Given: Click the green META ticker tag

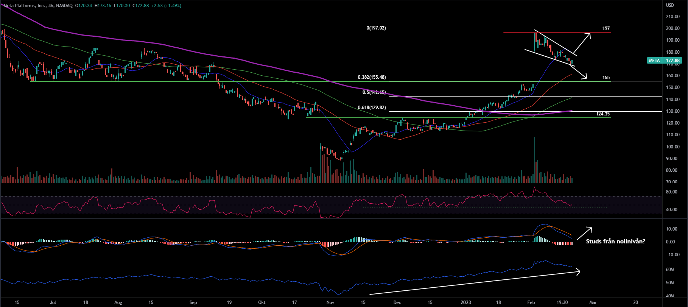Looking at the screenshot, I should pyautogui.click(x=654, y=61).
